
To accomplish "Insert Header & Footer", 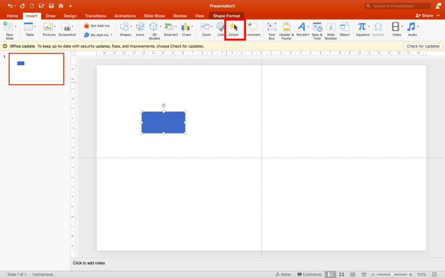I will pos(286,29).
